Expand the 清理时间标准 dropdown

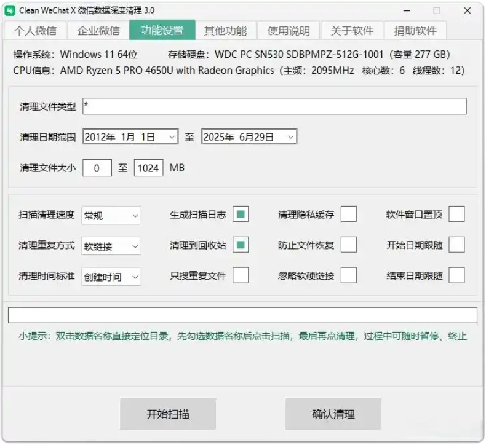pos(111,277)
